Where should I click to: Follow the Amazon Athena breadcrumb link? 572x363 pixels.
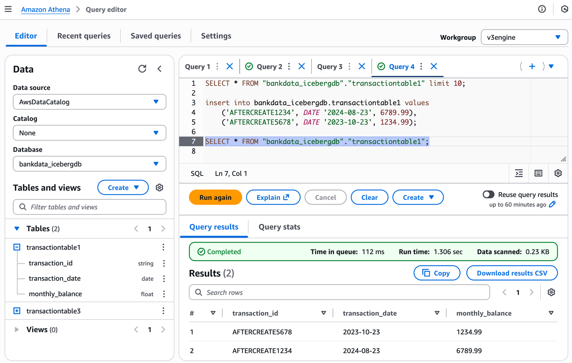coord(45,9)
